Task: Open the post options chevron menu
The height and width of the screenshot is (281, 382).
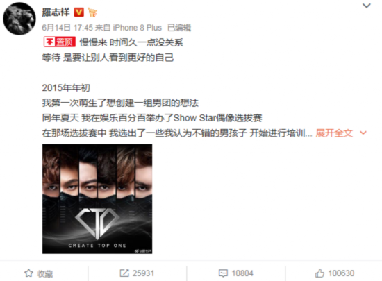Action: [x=367, y=6]
